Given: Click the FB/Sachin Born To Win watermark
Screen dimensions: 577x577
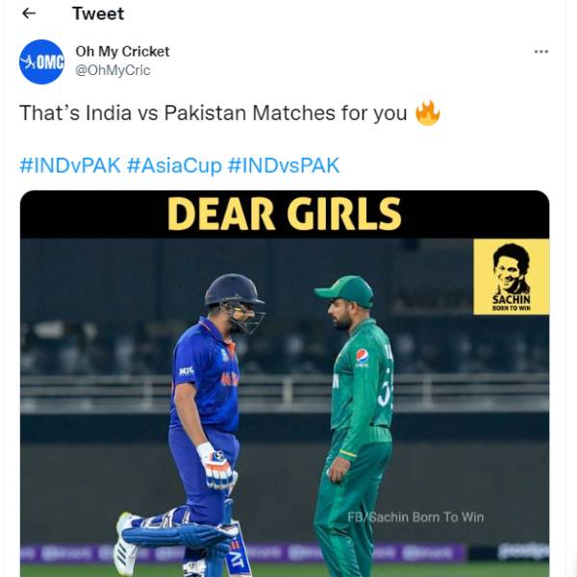Looking at the screenshot, I should [415, 517].
